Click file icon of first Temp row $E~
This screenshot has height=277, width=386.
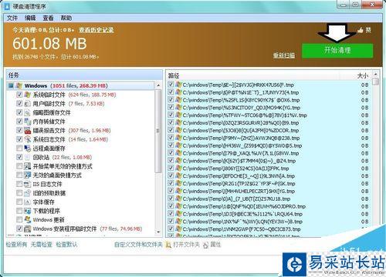click(x=178, y=85)
